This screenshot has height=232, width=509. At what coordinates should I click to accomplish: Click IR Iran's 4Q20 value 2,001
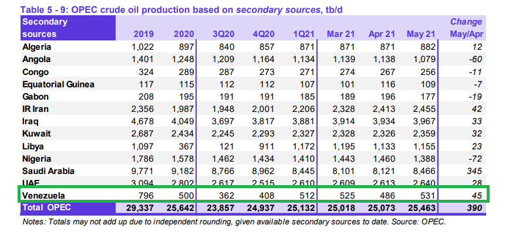263,109
